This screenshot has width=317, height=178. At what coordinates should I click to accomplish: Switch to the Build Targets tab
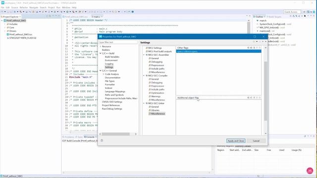point(274,16)
